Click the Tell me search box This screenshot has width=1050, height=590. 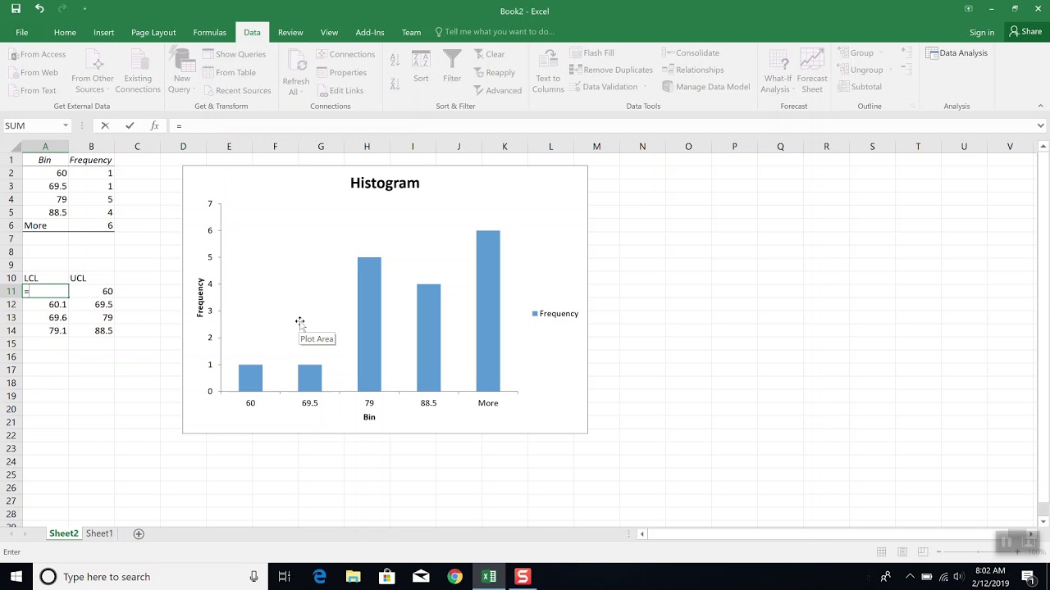tap(494, 32)
